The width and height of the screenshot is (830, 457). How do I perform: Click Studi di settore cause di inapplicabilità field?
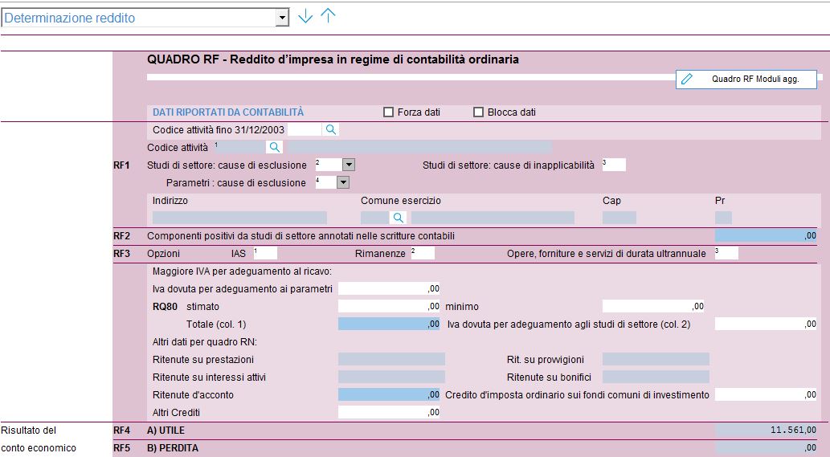tap(614, 165)
